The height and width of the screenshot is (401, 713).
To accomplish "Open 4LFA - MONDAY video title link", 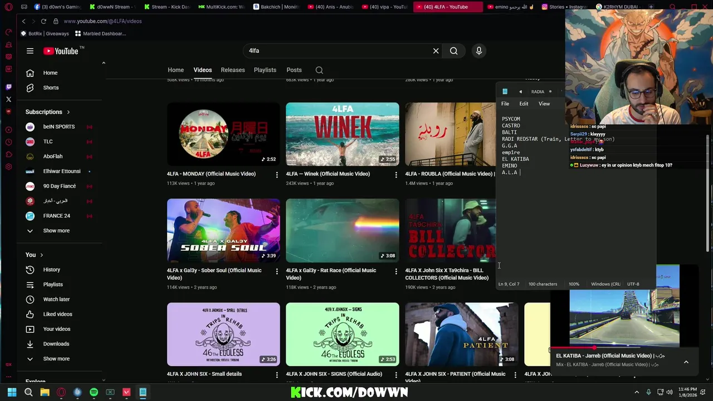I will pos(211,174).
